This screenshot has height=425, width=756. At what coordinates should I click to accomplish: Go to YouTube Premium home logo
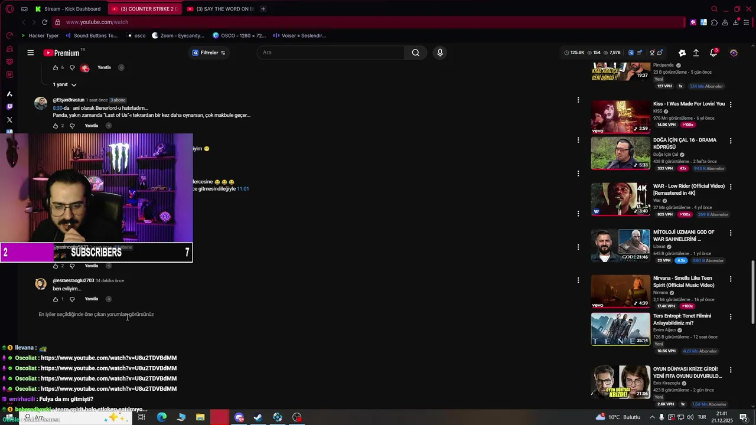61,53
